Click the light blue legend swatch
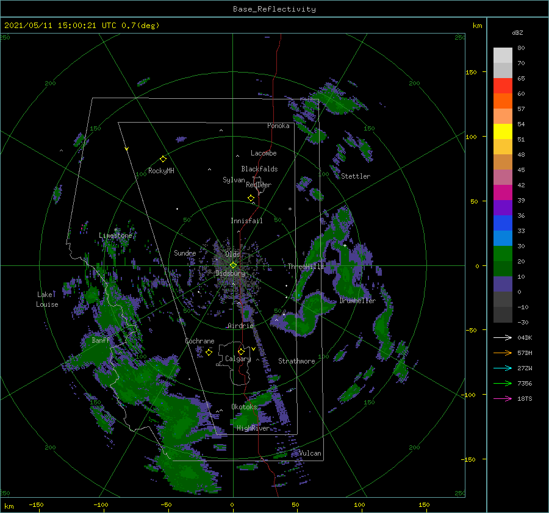This screenshot has width=549, height=513. pyautogui.click(x=503, y=239)
